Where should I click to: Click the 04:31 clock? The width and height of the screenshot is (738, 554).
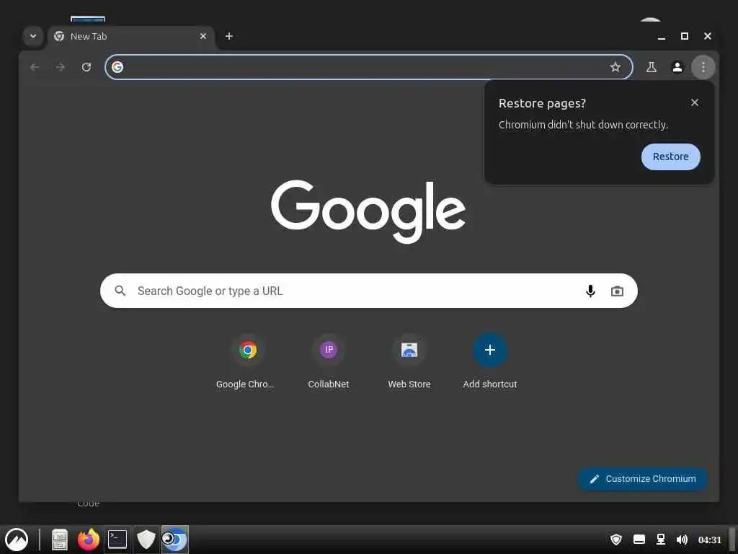(710, 540)
